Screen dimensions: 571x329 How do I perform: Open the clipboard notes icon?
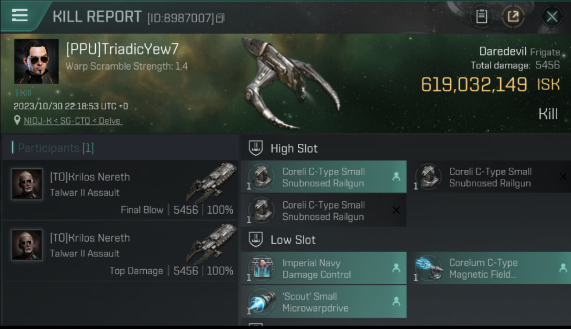(x=482, y=17)
